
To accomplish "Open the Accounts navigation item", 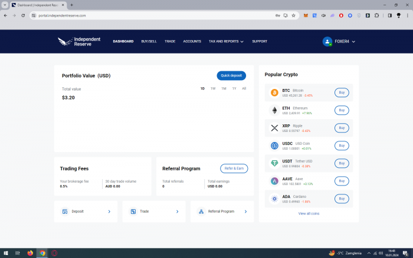I will pyautogui.click(x=192, y=41).
